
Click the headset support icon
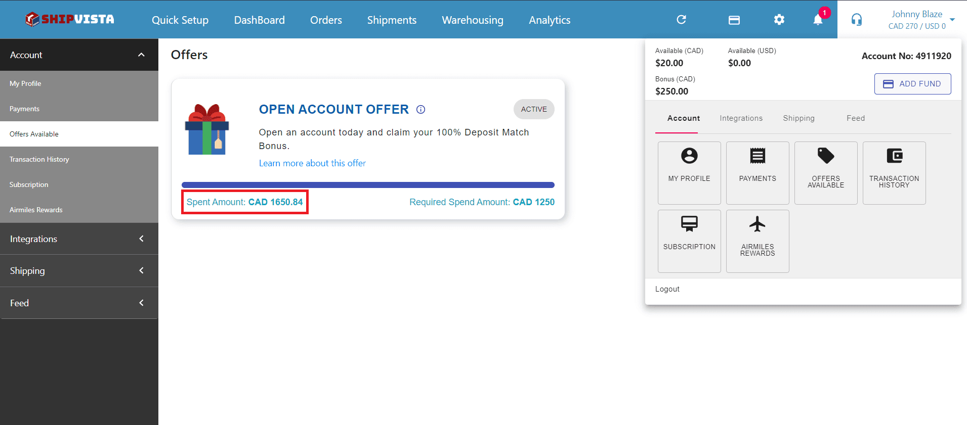[x=857, y=20]
